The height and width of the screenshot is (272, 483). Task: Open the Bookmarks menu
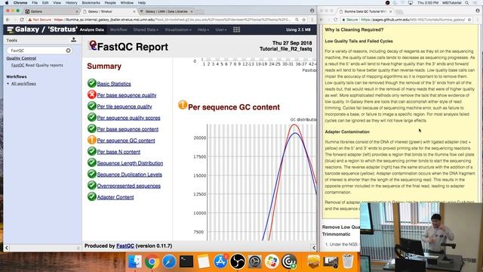tap(91, 3)
